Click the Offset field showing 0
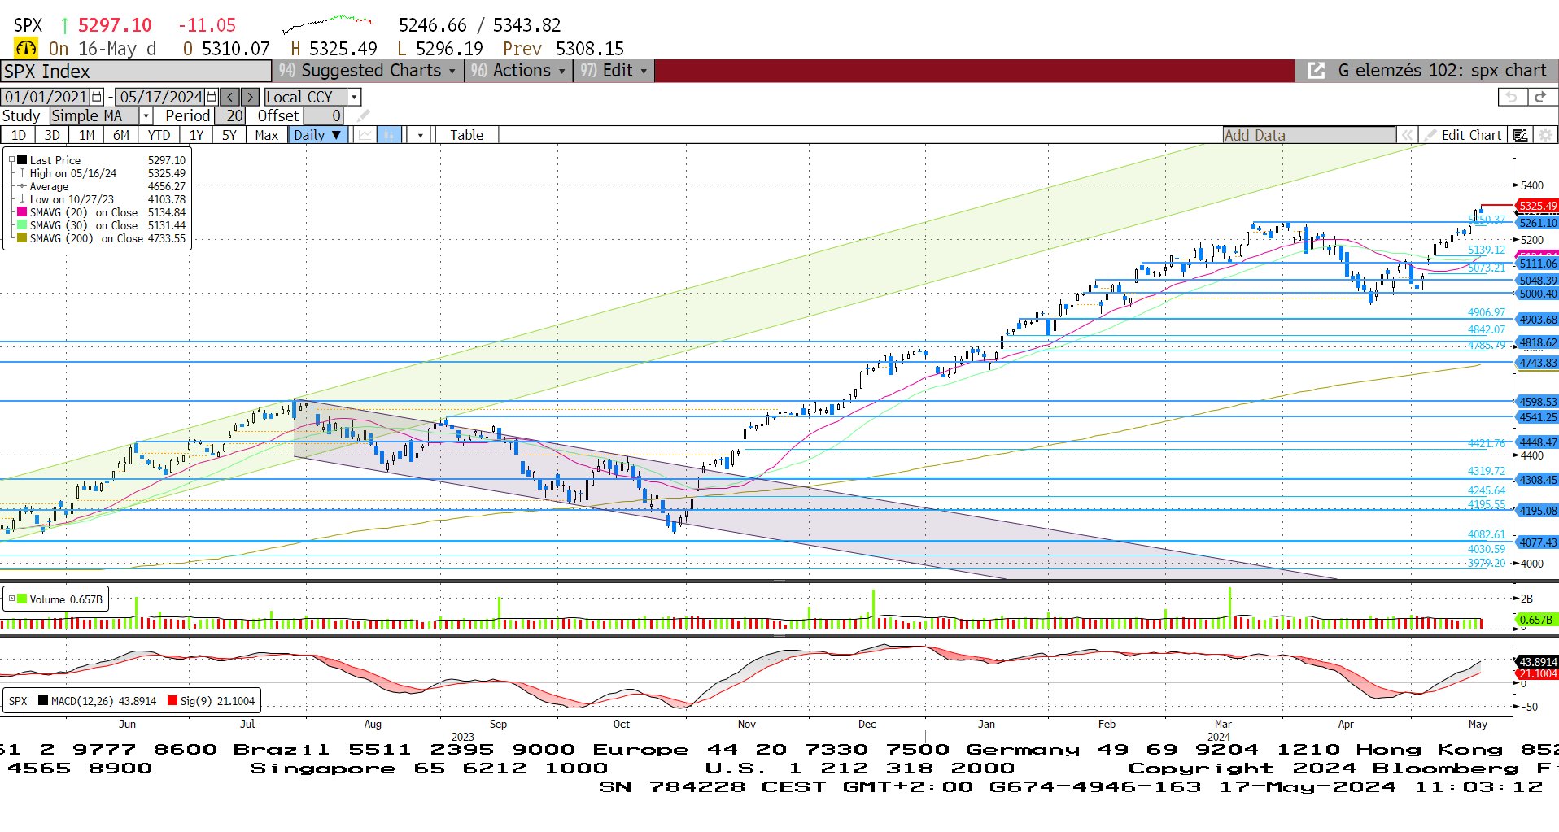Screen dimensions: 1559x832 (324, 115)
